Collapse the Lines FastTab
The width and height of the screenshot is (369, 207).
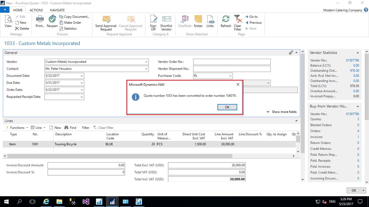[296, 121]
